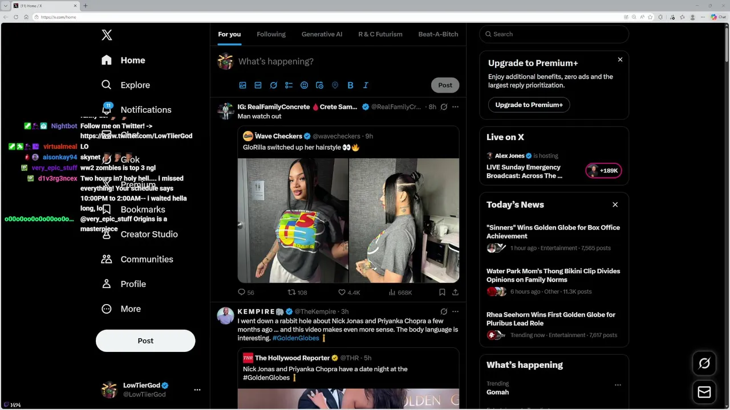The height and width of the screenshot is (410, 730).
Task: Add a poll via composer icon
Action: pos(289,85)
